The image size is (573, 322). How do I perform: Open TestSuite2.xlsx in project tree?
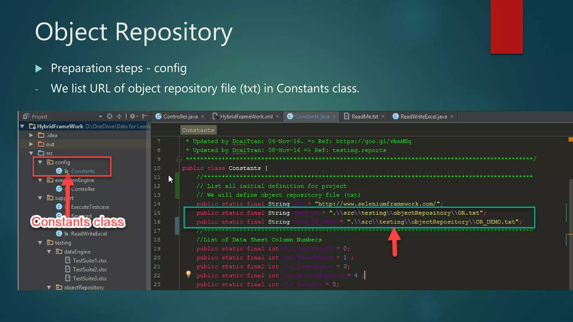(x=90, y=269)
